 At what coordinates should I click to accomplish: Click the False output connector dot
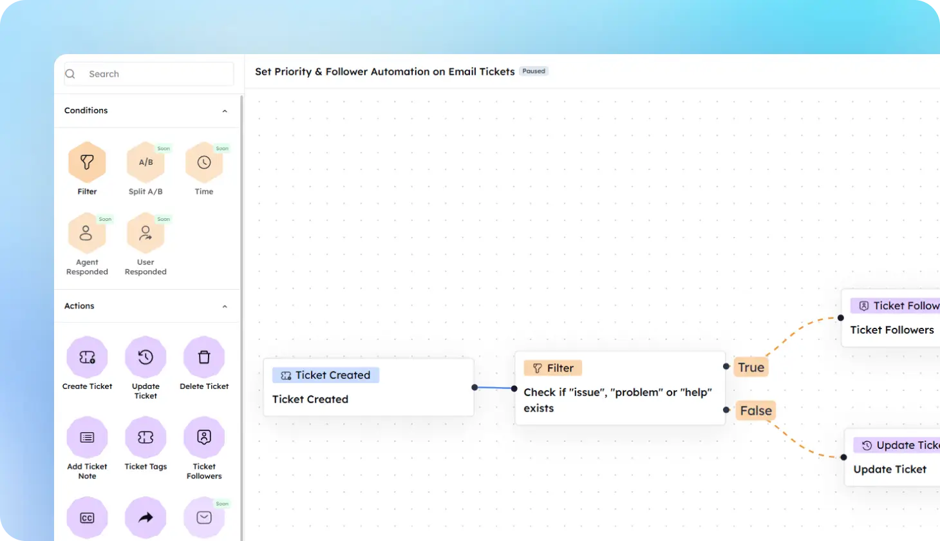(x=726, y=410)
